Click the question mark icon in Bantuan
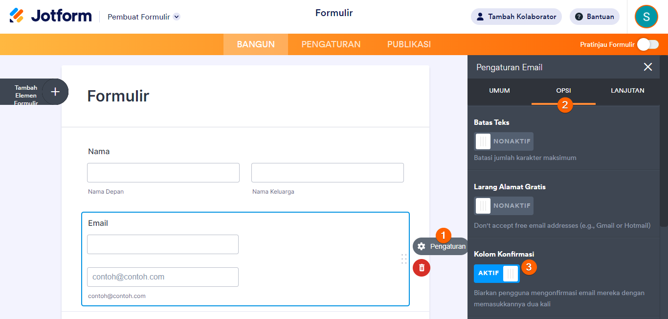Screen dimensions: 668x319 tap(579, 17)
